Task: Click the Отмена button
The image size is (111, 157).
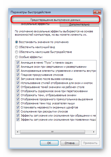Action: tap(70, 143)
